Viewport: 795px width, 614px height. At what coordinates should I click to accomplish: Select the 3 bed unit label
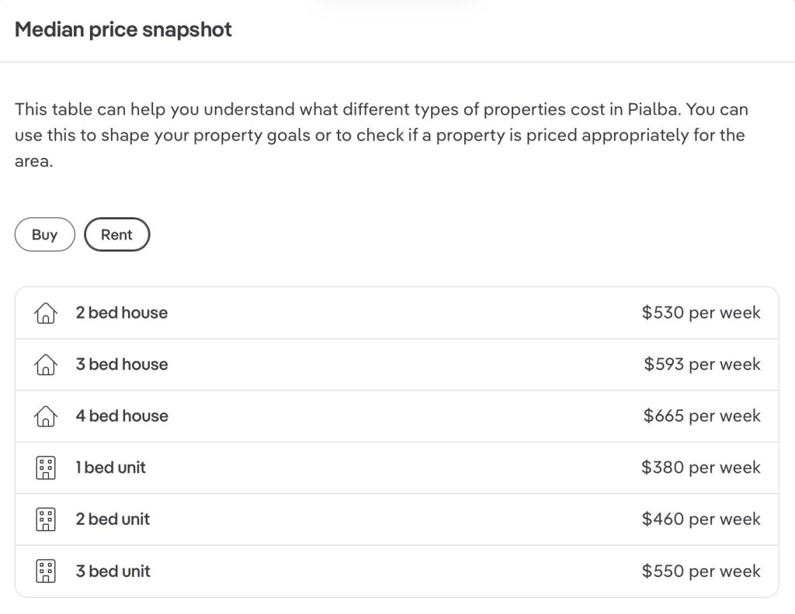pos(113,571)
